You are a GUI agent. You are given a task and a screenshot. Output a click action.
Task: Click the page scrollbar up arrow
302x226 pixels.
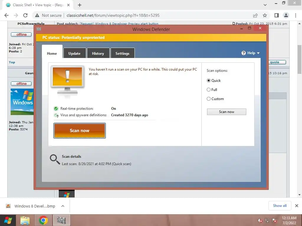tap(299, 24)
